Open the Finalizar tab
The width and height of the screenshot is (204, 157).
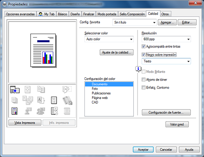(89, 14)
